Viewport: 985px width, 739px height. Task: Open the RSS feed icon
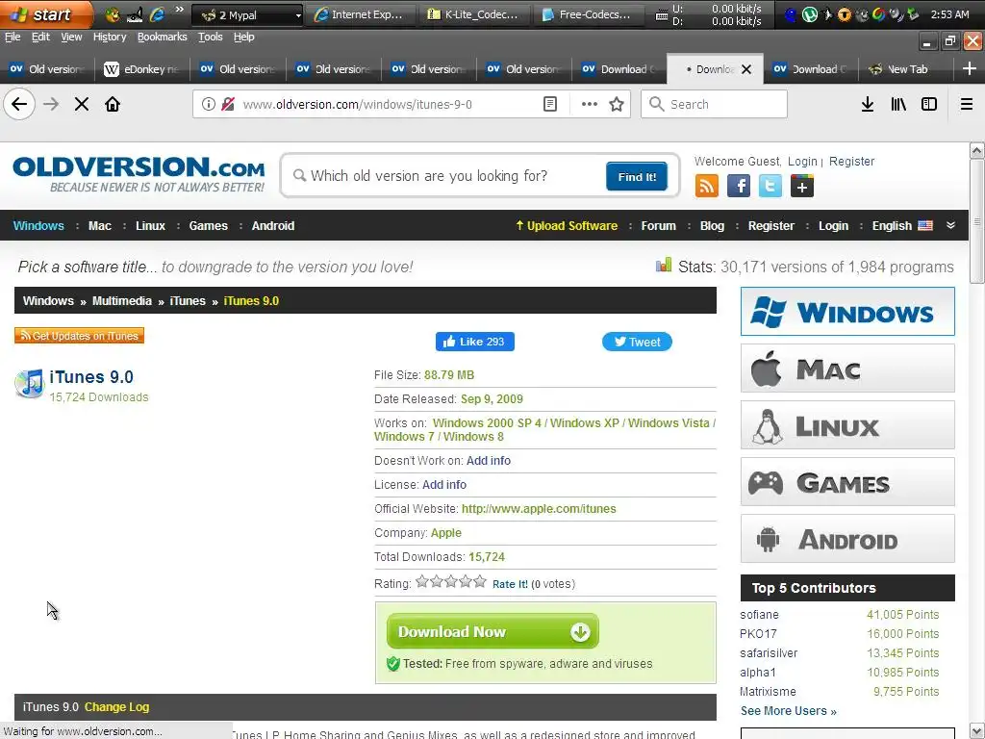(707, 186)
